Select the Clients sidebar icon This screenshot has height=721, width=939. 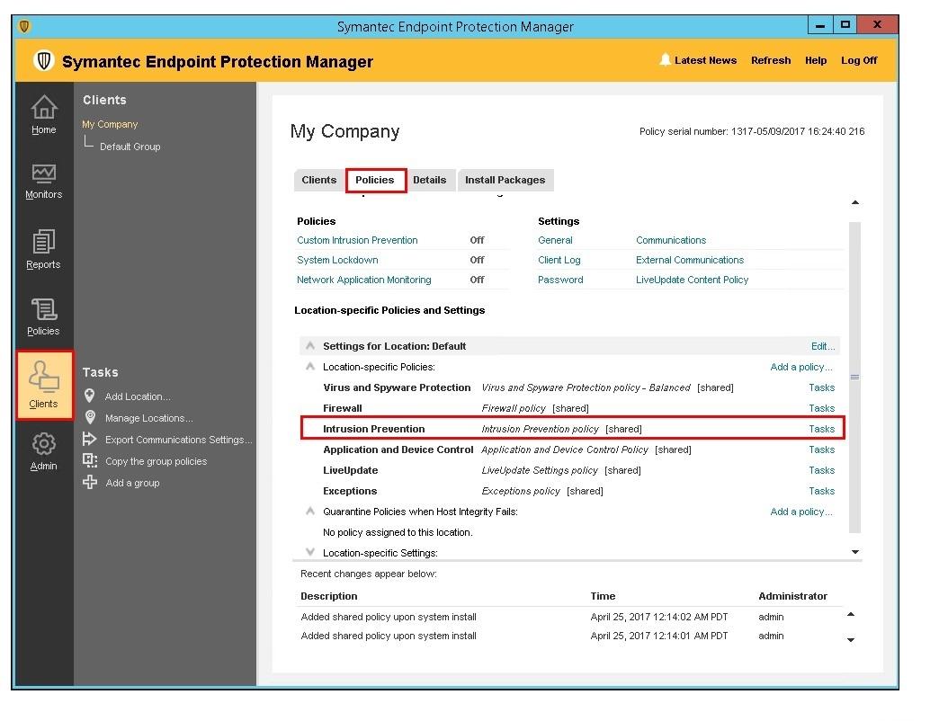pos(44,377)
